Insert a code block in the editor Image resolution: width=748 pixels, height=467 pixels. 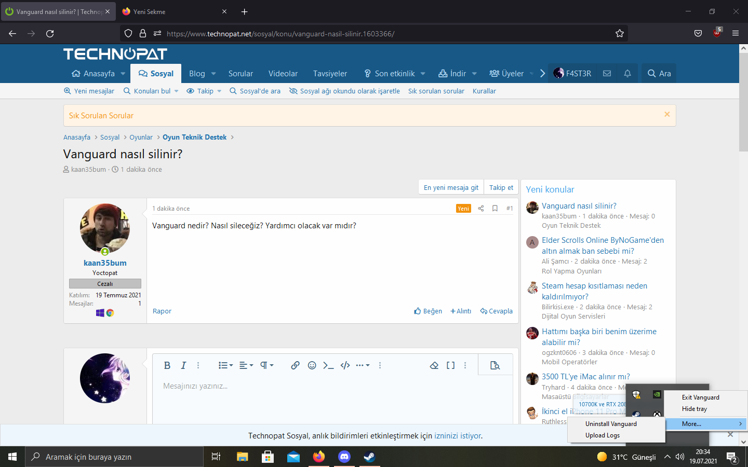click(x=345, y=365)
